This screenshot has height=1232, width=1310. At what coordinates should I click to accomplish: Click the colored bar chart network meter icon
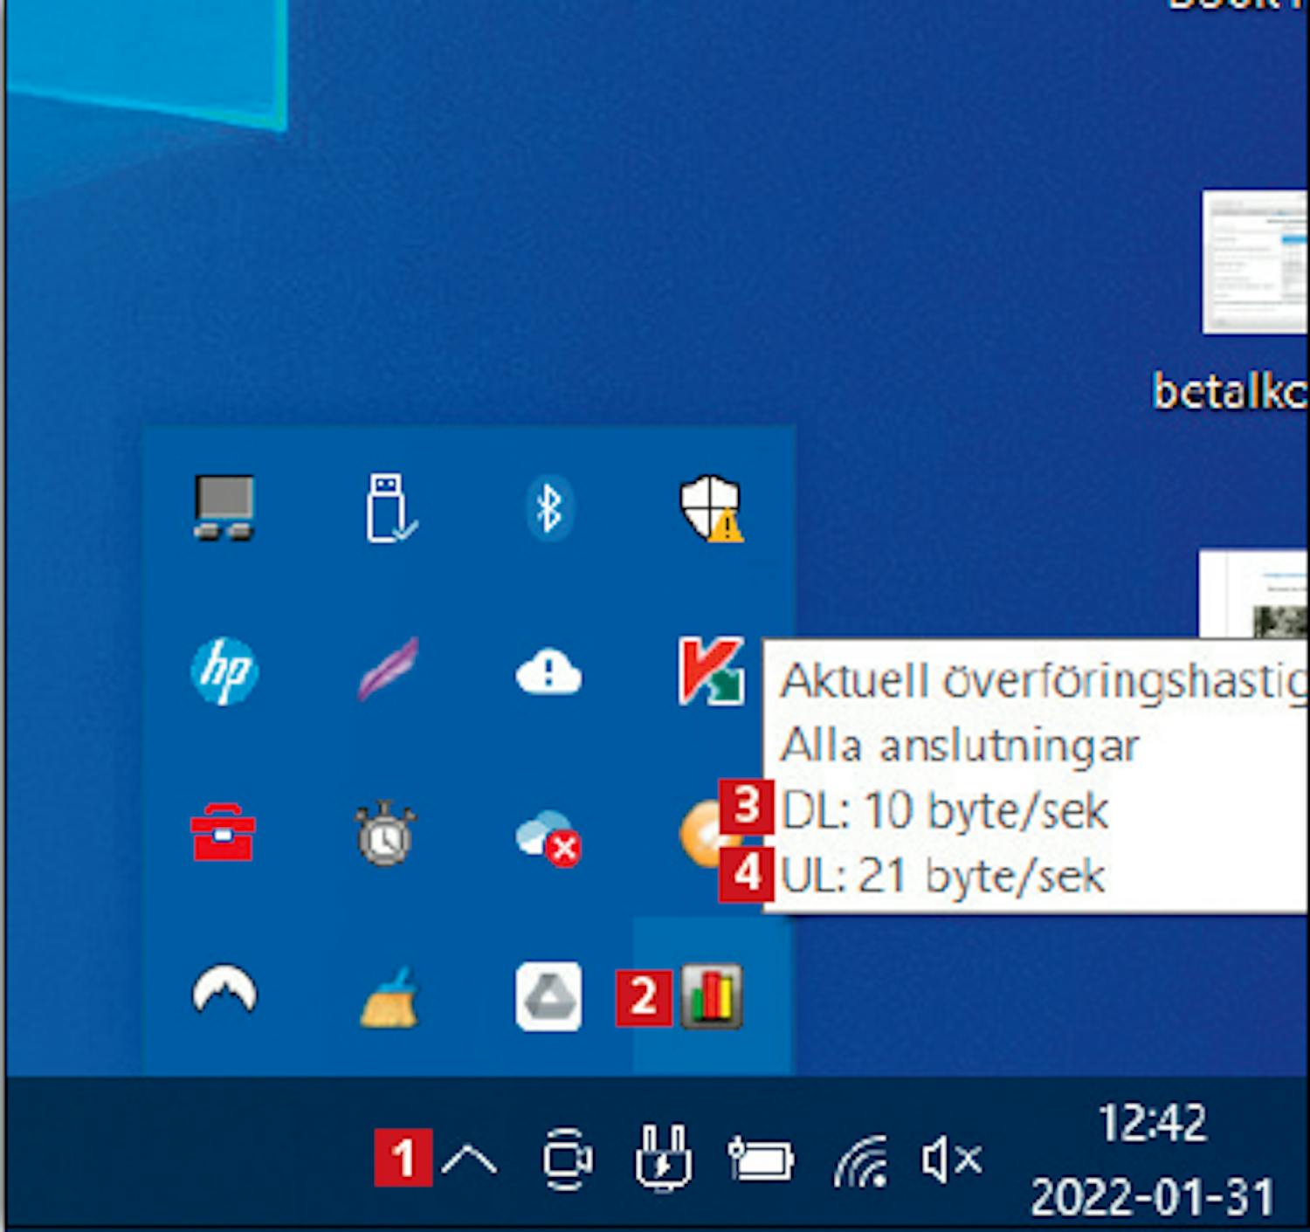pyautogui.click(x=712, y=996)
